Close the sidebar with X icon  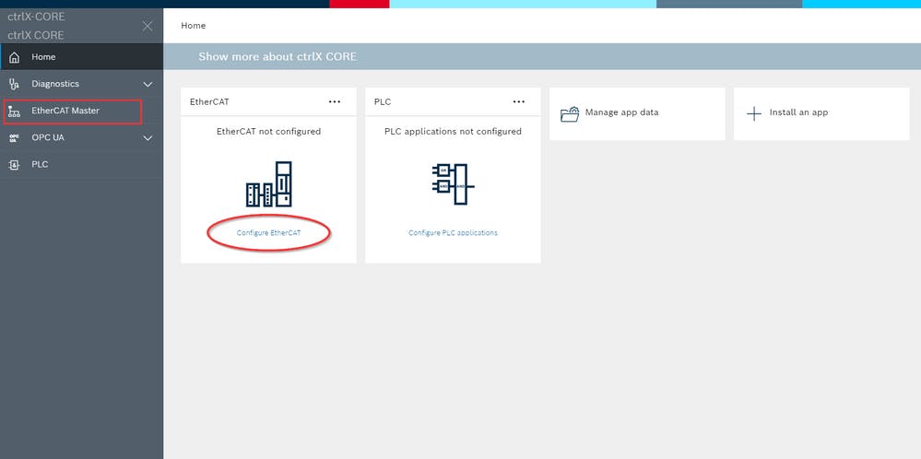click(148, 27)
